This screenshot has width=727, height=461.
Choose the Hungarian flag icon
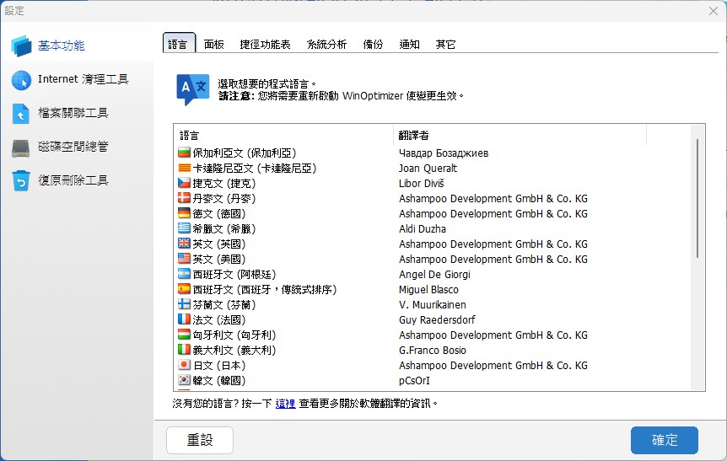pos(184,334)
